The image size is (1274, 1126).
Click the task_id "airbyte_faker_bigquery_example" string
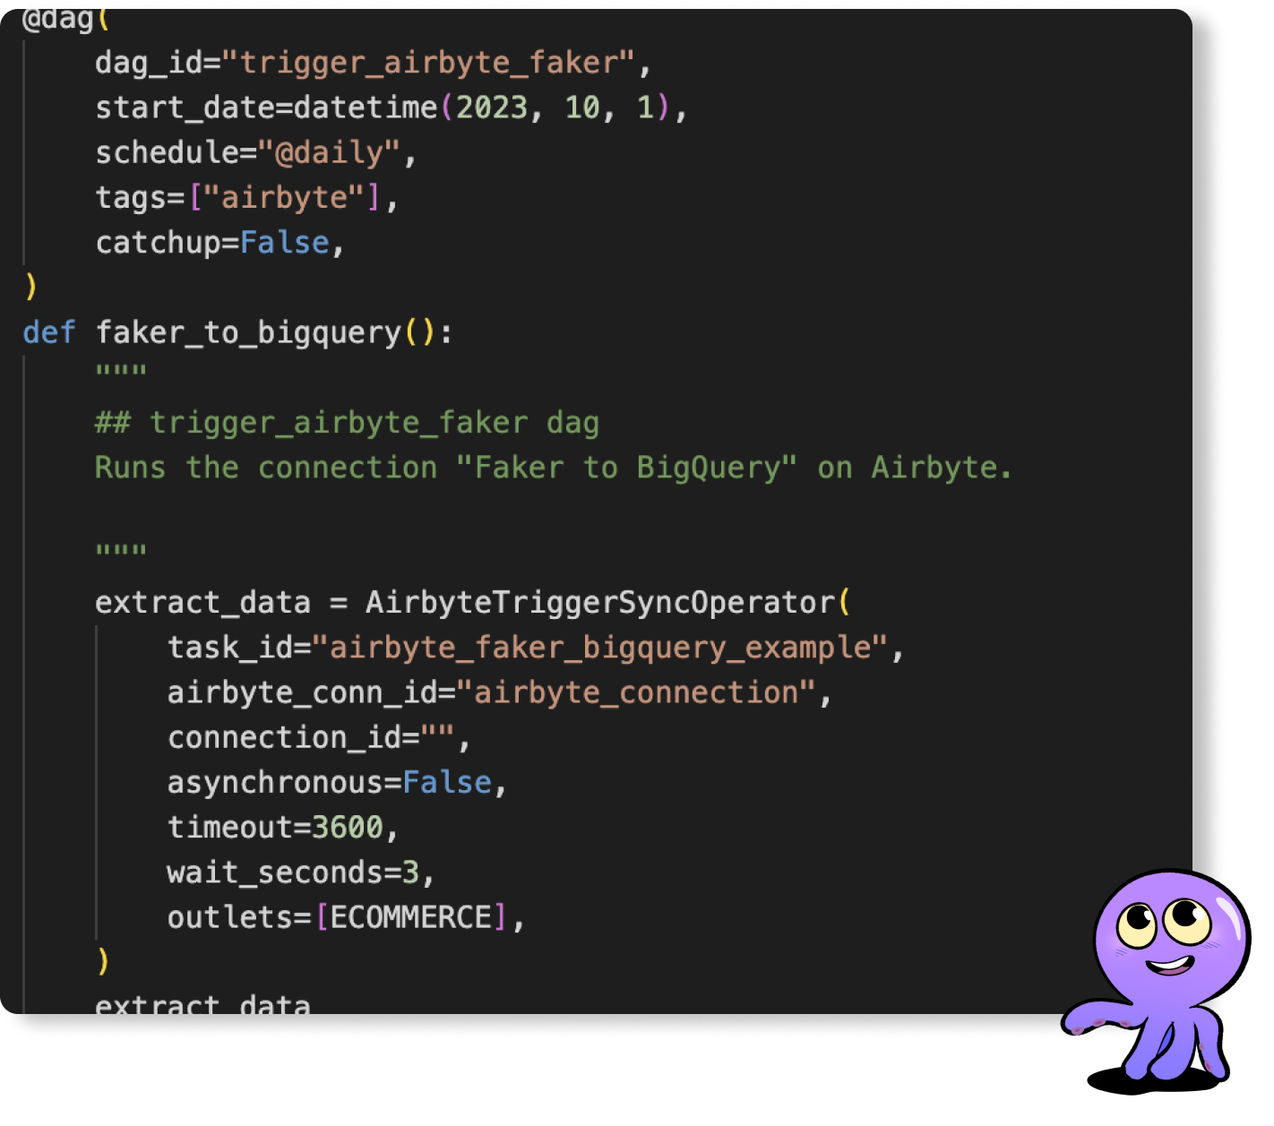click(599, 648)
